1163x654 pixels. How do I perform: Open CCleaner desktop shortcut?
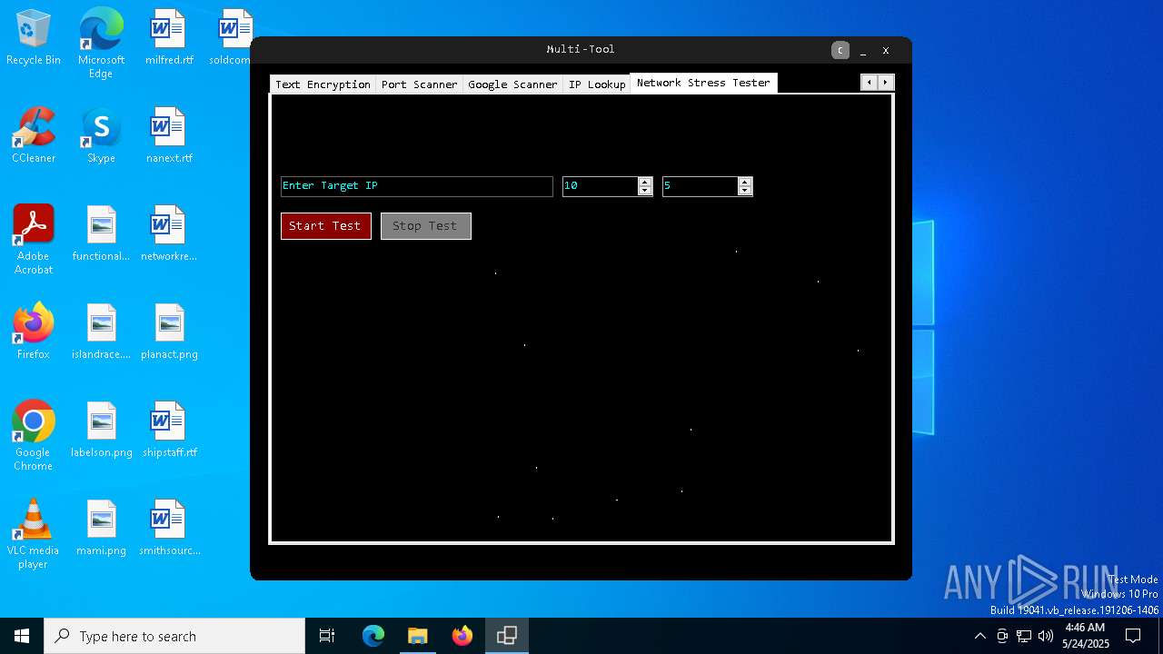[34, 135]
